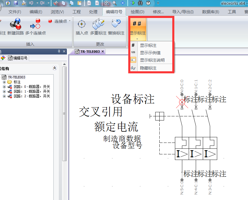Click the round M symbol icon in top toolbar
The width and height of the screenshot is (248, 200).
coord(148,3)
